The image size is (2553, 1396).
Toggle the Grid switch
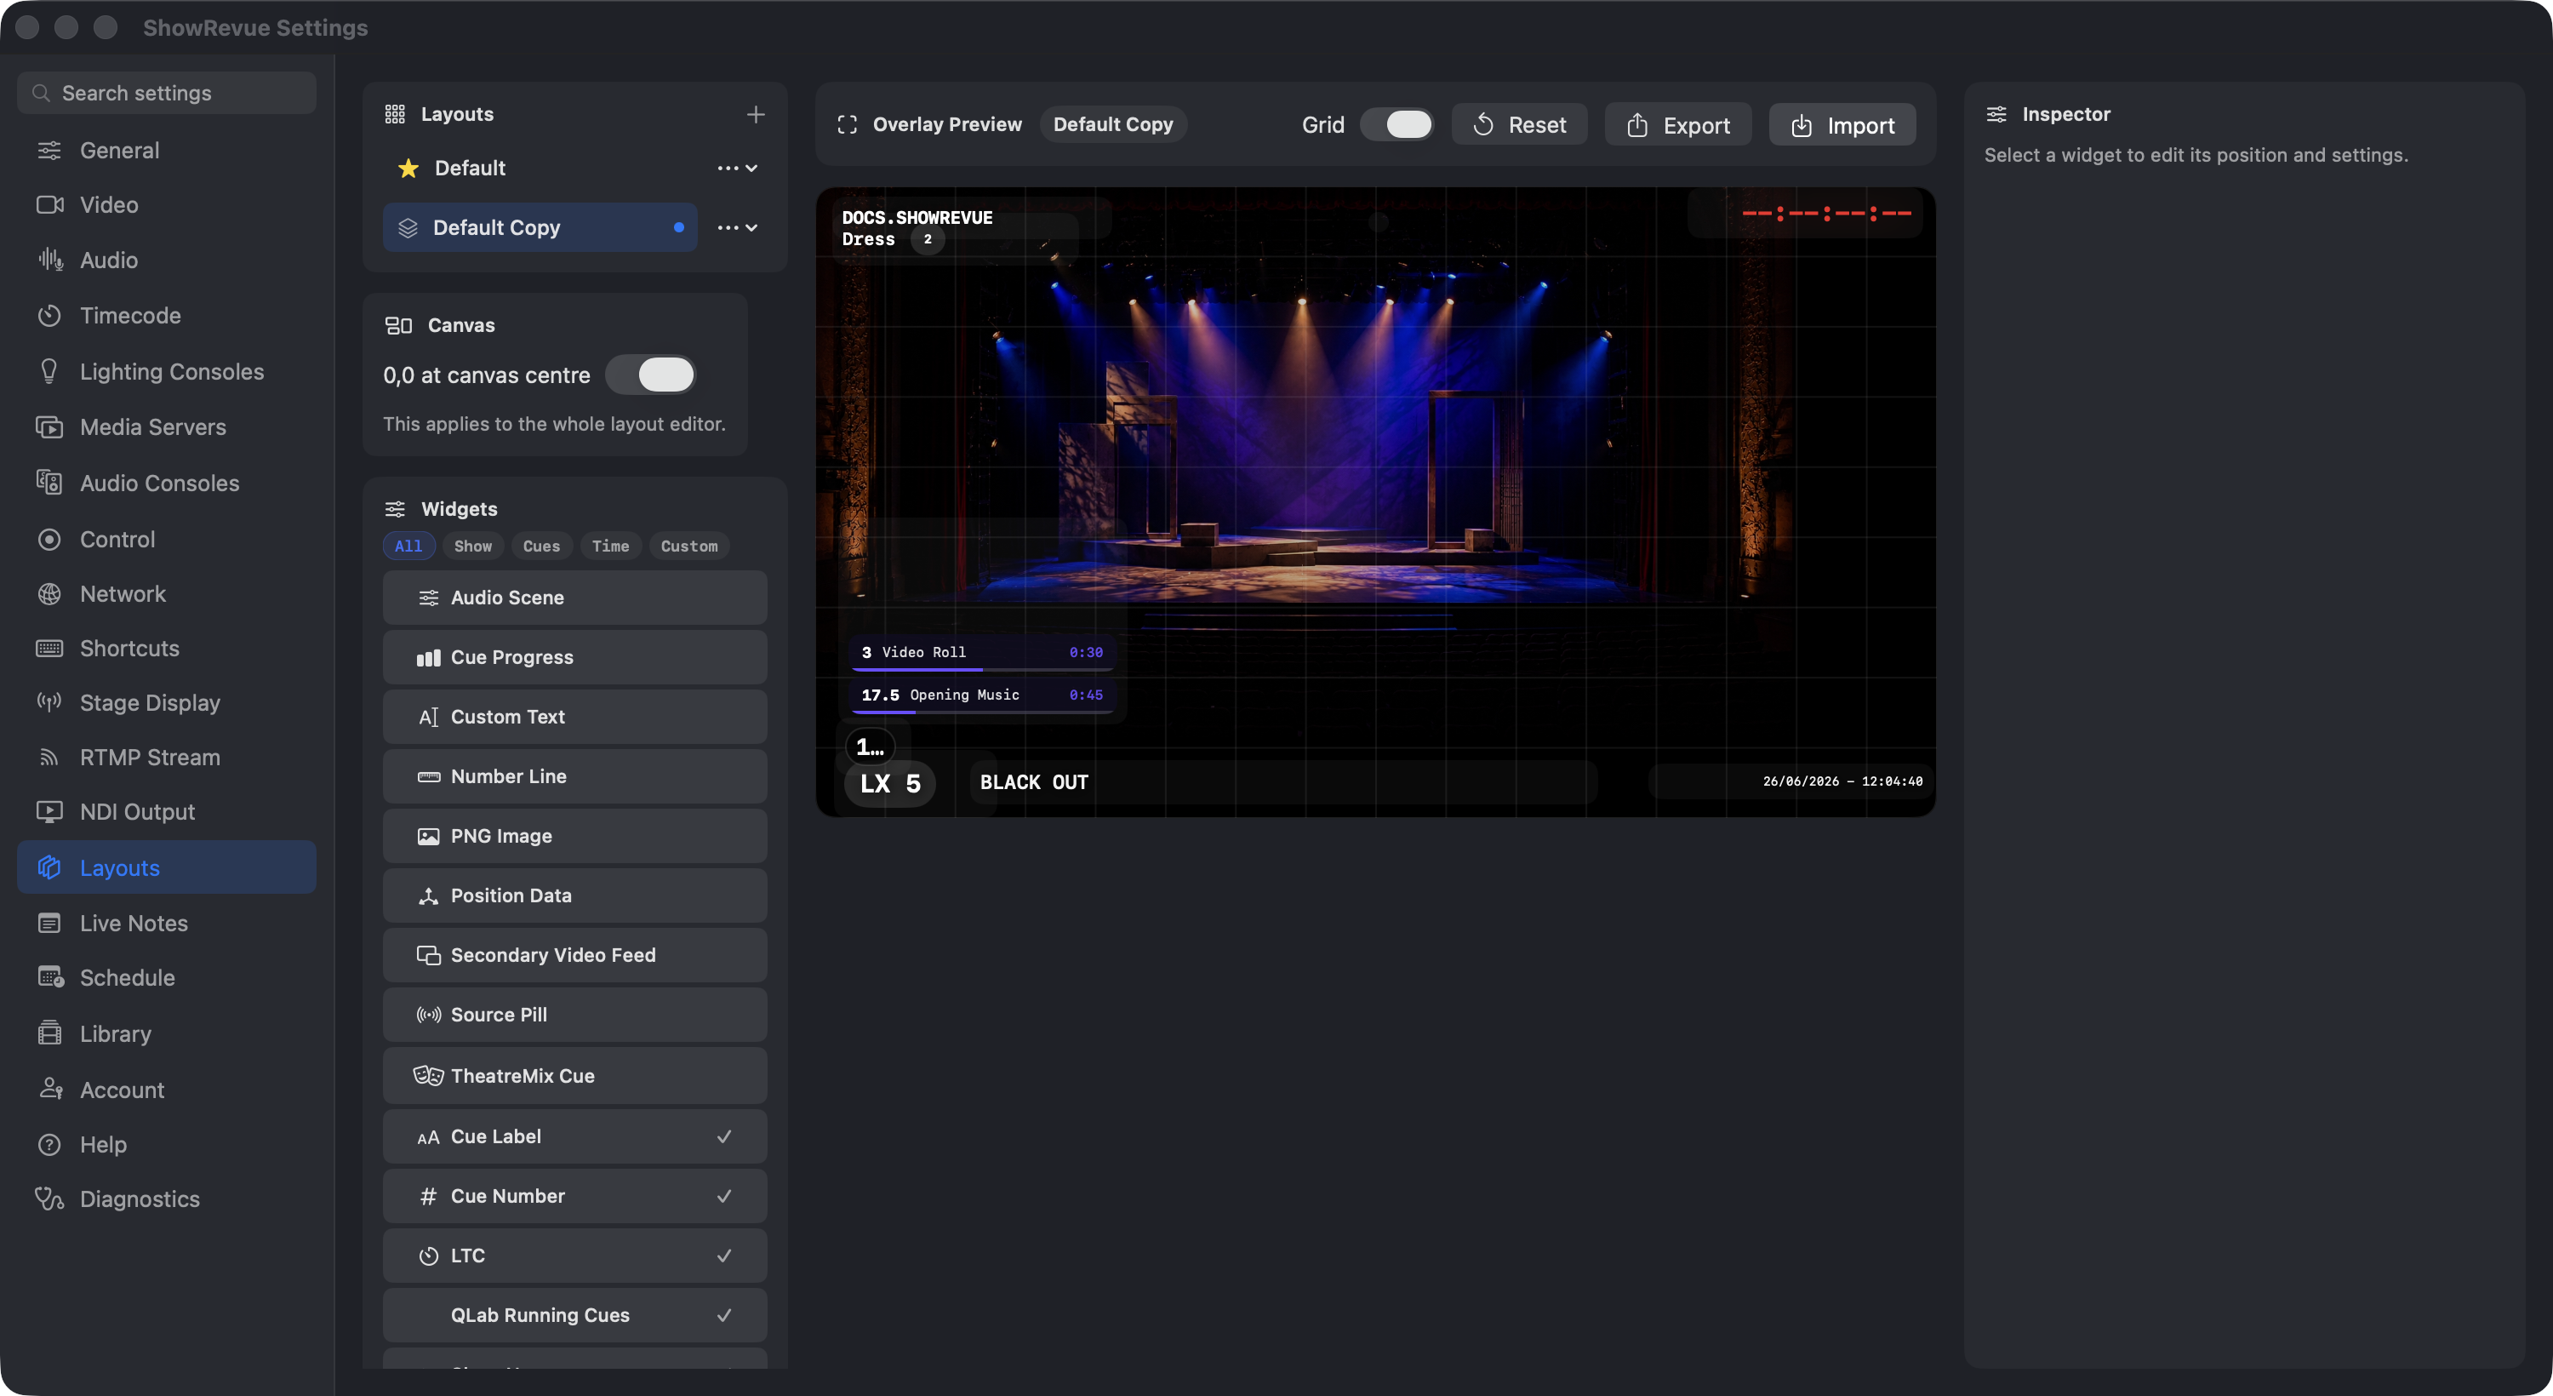click(1396, 124)
